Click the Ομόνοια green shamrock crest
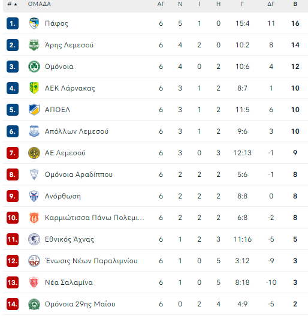Viewport: 308px width, 316px height. tap(34, 67)
